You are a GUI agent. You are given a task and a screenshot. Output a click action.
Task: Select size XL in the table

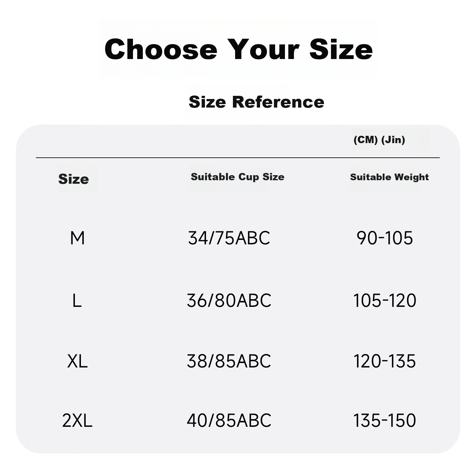tap(77, 361)
